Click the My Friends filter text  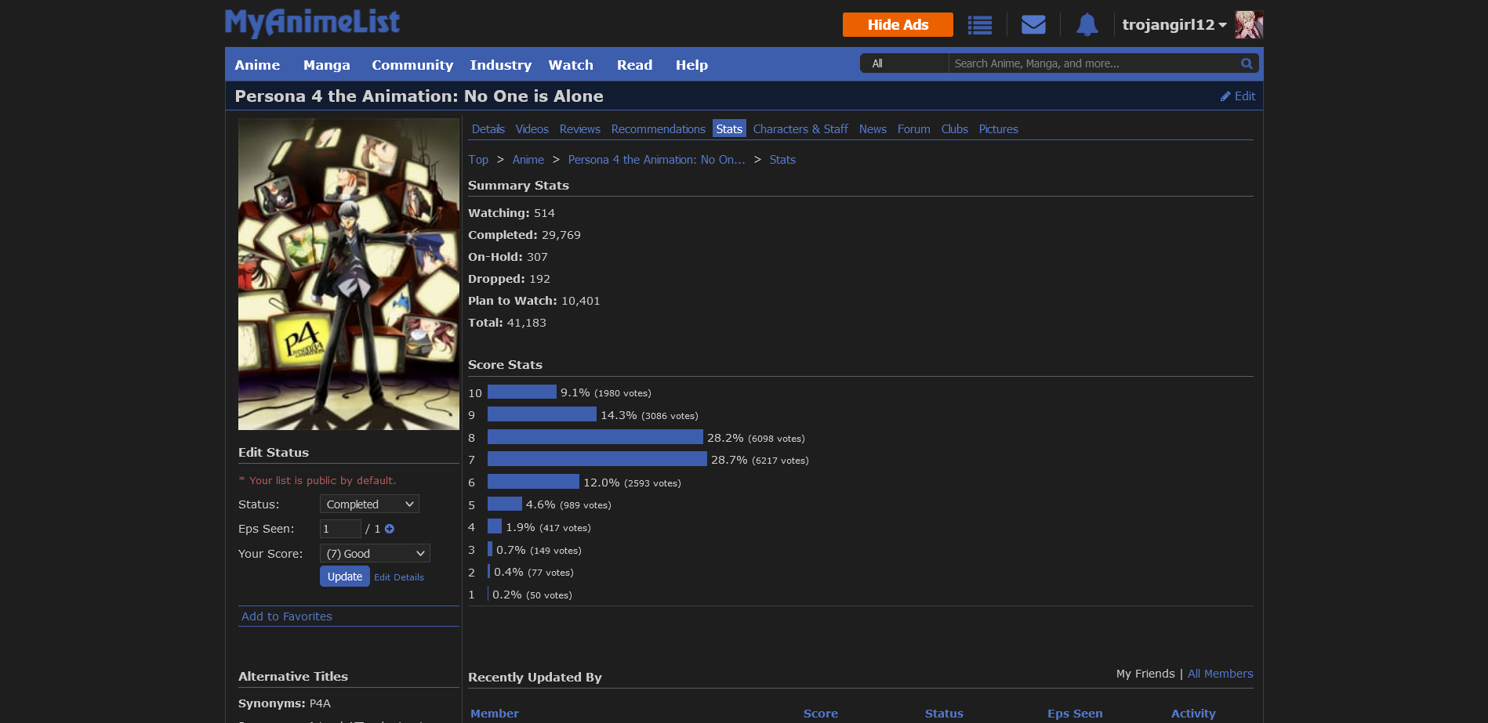(x=1145, y=674)
